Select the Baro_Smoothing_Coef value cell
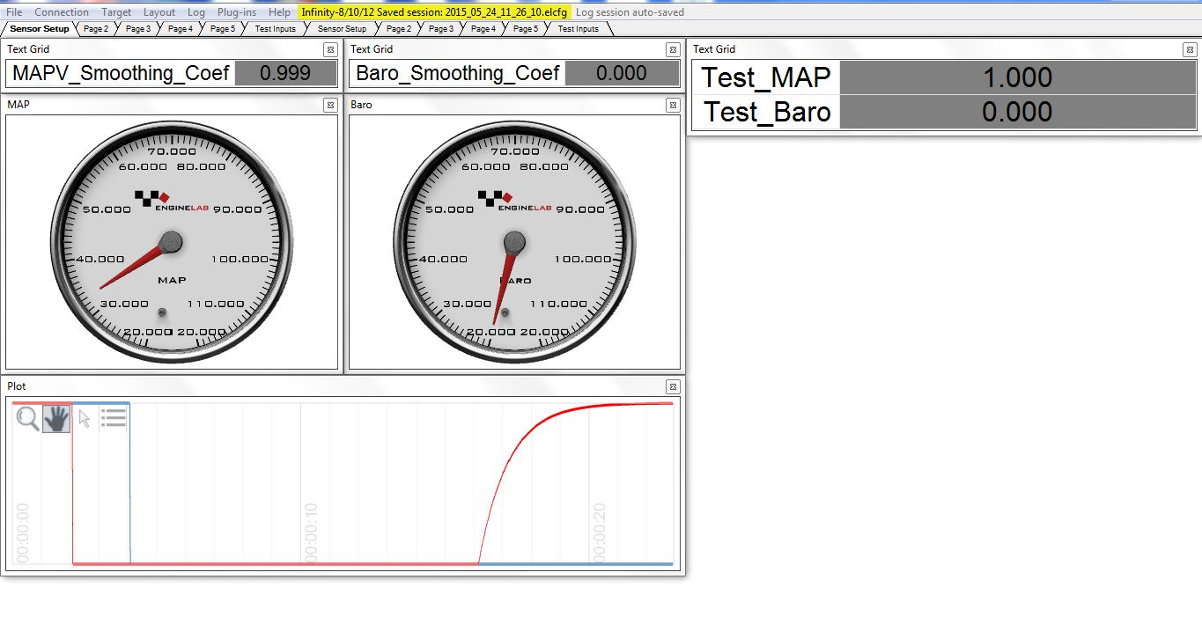1202x624 pixels. pyautogui.click(x=622, y=73)
